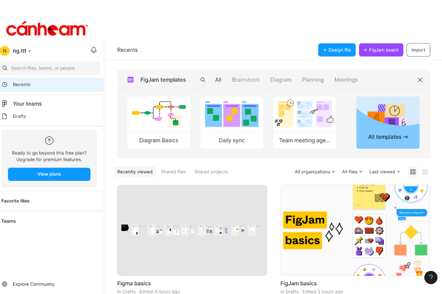Open the Daily sync template
This screenshot has height=294, width=442.
pyautogui.click(x=232, y=122)
